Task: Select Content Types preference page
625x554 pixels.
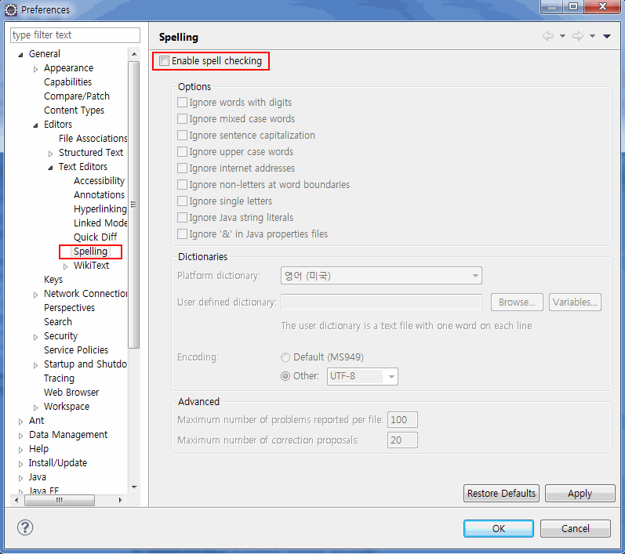Action: pyautogui.click(x=74, y=110)
